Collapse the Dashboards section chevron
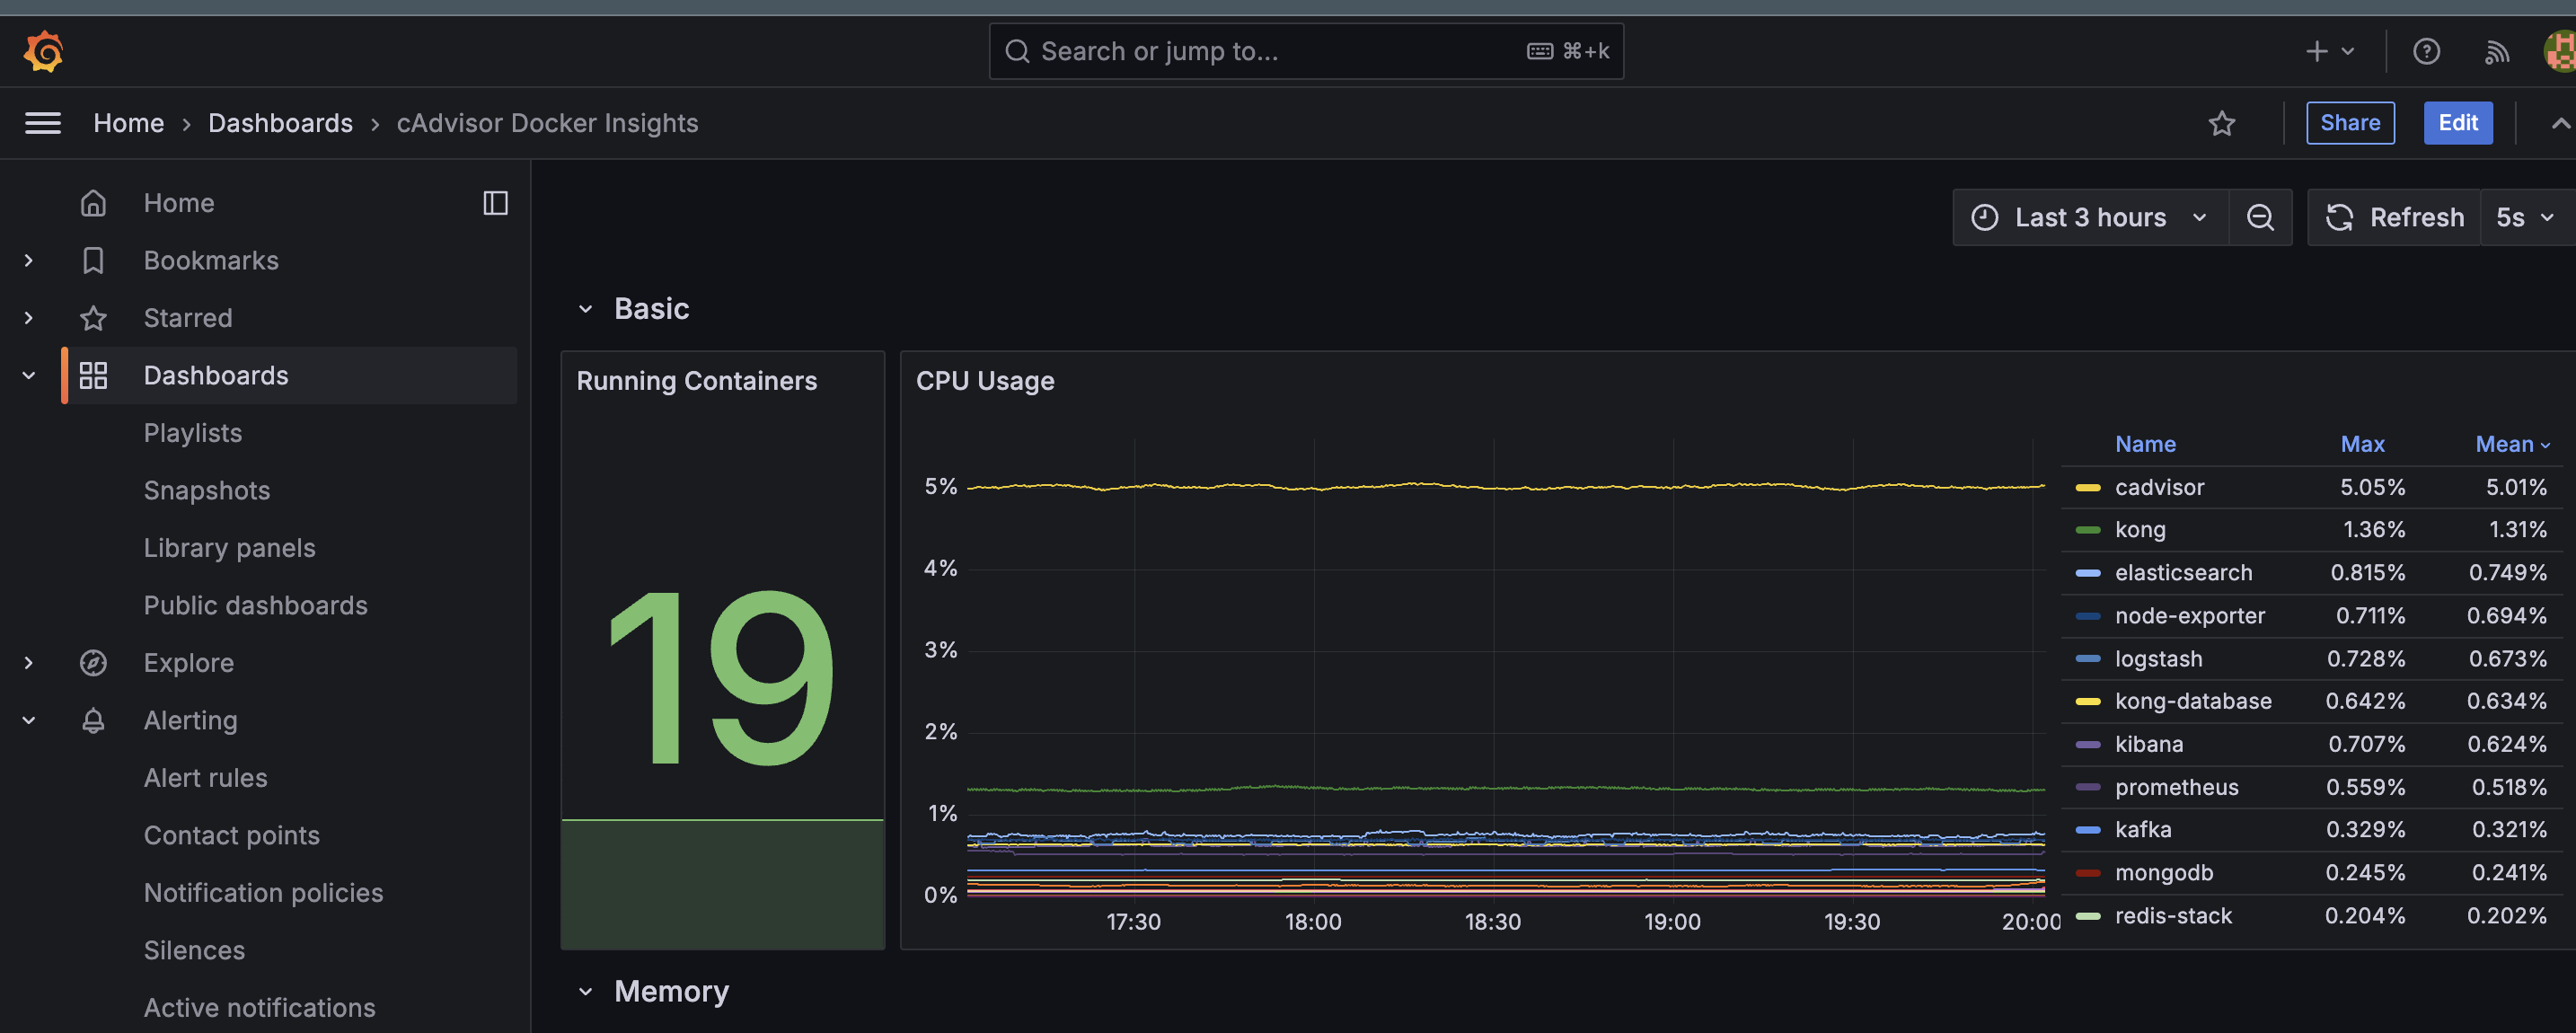 point(29,375)
